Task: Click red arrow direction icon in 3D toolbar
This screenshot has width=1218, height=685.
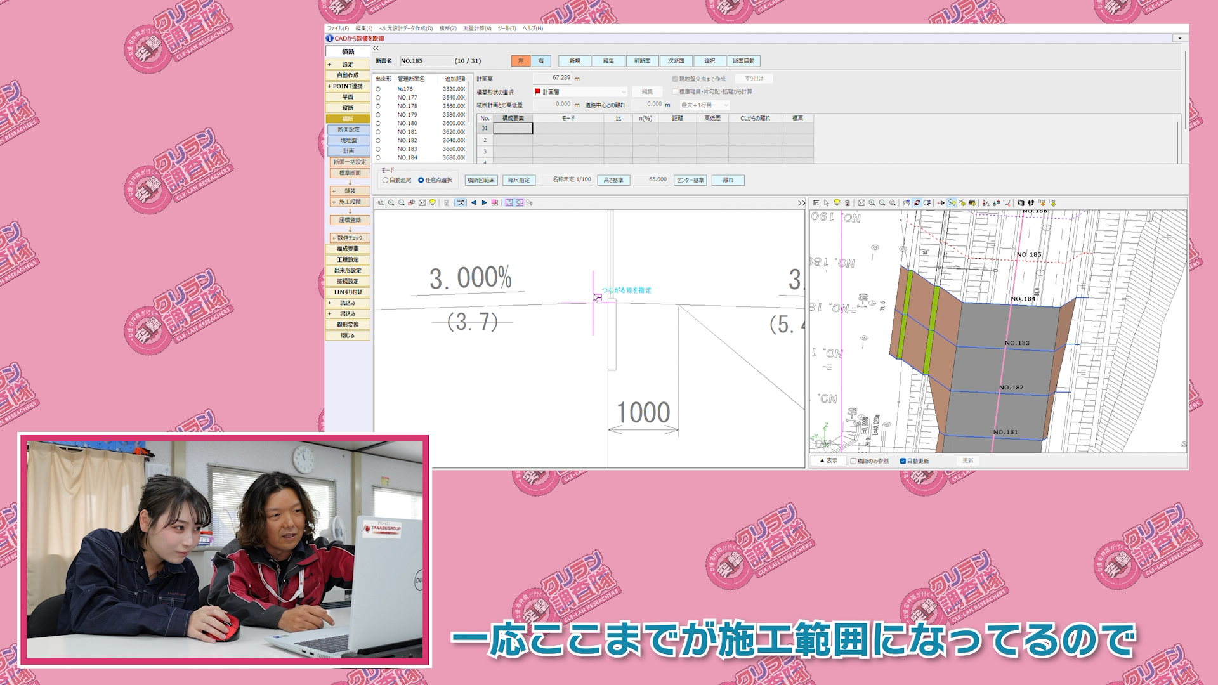Action: tap(941, 203)
